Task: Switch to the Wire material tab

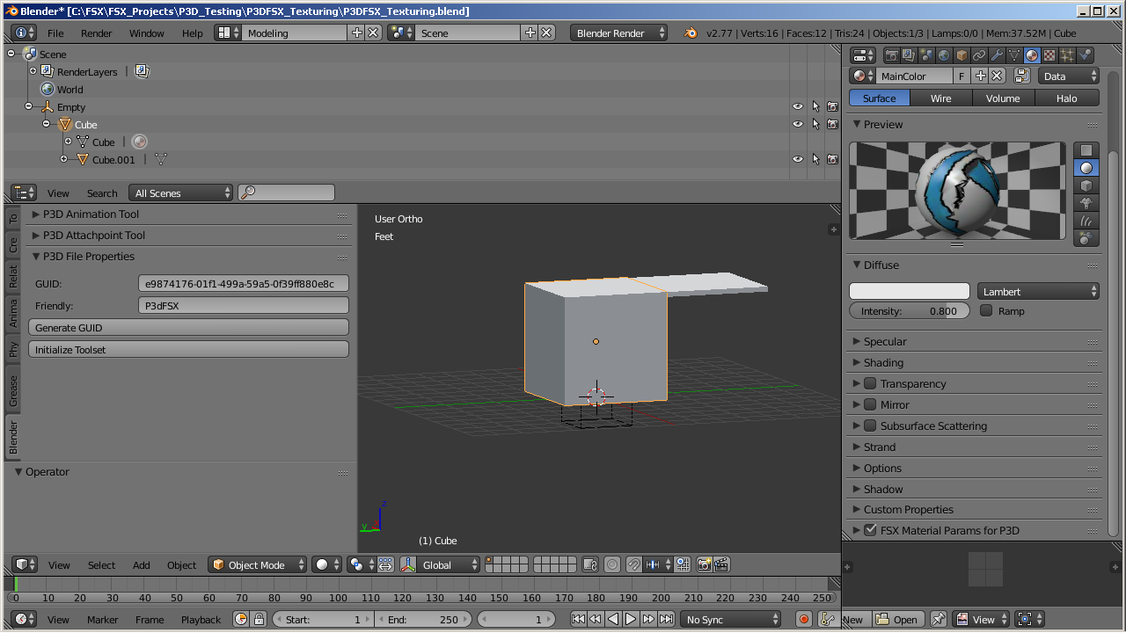Action: coord(940,98)
